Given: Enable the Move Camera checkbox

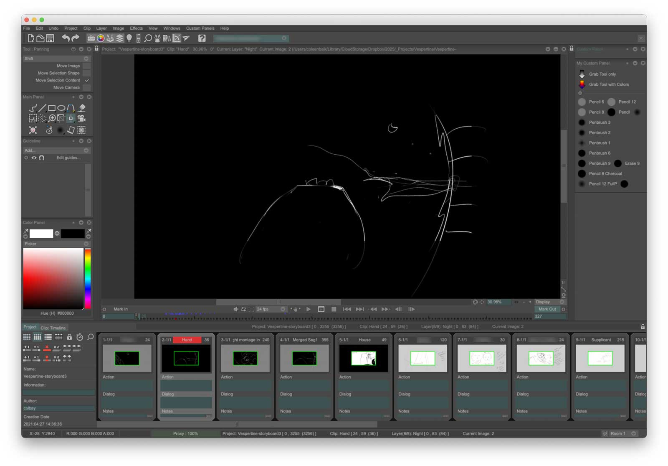Looking at the screenshot, I should [x=87, y=88].
